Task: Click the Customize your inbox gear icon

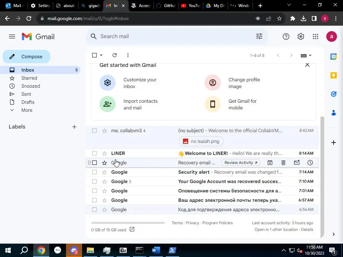Action: (108, 83)
